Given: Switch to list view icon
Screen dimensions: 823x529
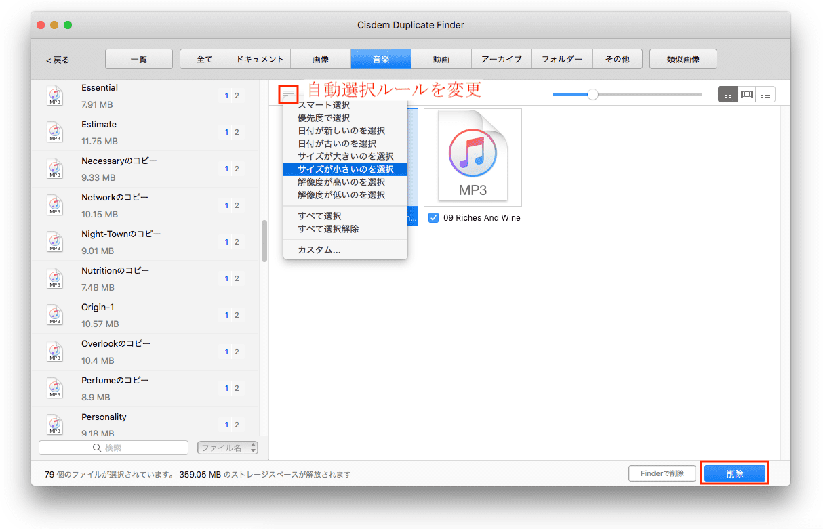Looking at the screenshot, I should pyautogui.click(x=766, y=94).
